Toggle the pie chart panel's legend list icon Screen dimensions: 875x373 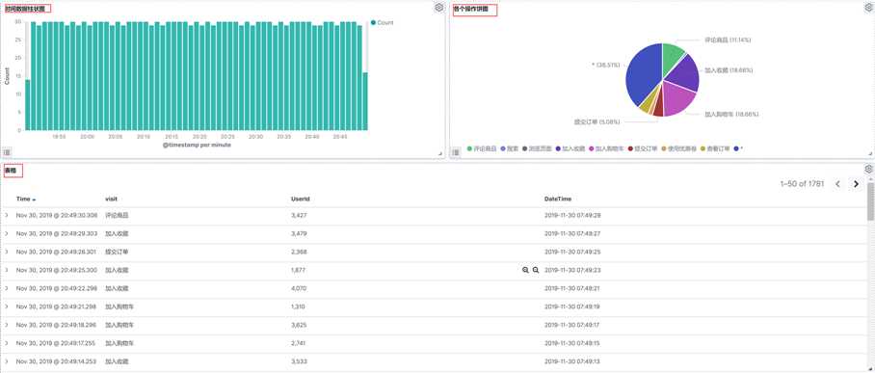[x=457, y=152]
